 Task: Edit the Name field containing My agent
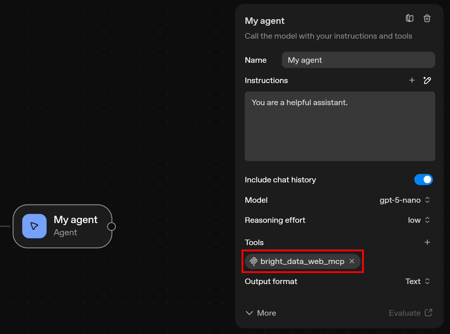pos(358,60)
